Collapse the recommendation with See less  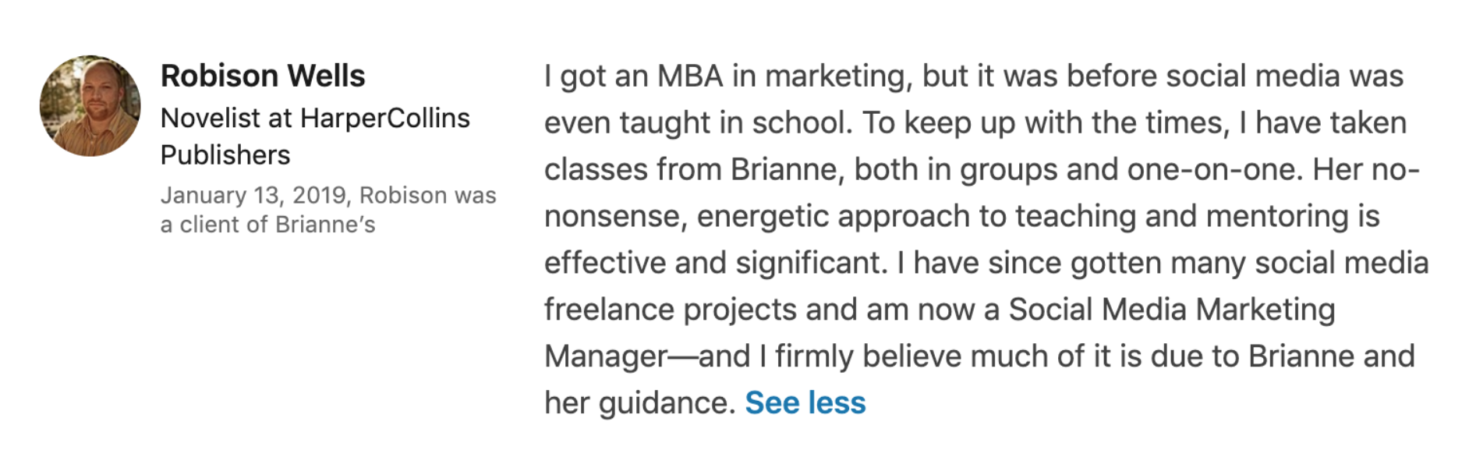coord(805,402)
